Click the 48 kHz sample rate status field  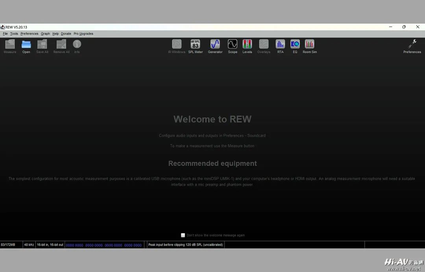(29, 245)
